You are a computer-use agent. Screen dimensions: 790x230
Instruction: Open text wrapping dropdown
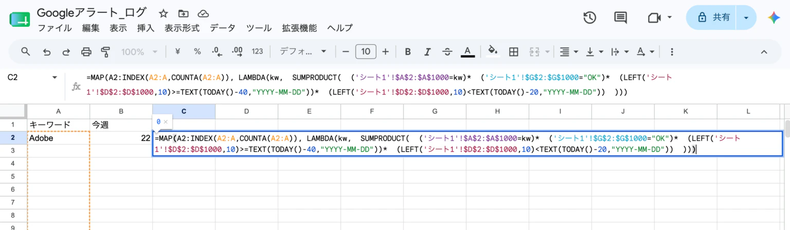point(620,51)
